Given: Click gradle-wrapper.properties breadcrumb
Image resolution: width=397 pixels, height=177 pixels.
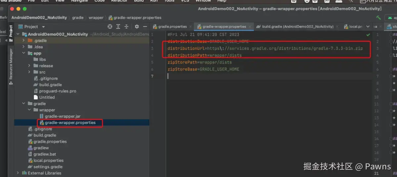Looking at the screenshot, I should [x=135, y=18].
